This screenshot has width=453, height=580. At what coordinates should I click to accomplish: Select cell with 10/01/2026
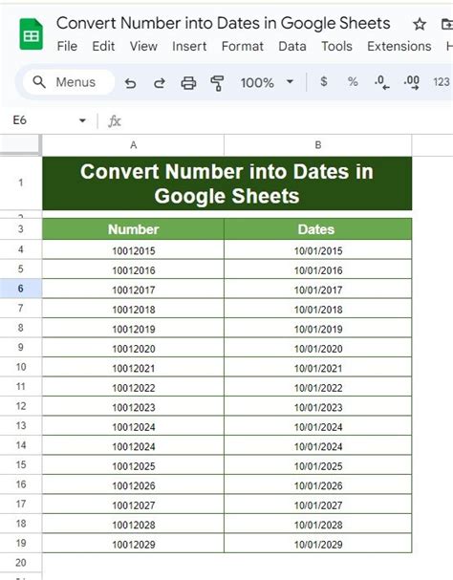point(318,485)
